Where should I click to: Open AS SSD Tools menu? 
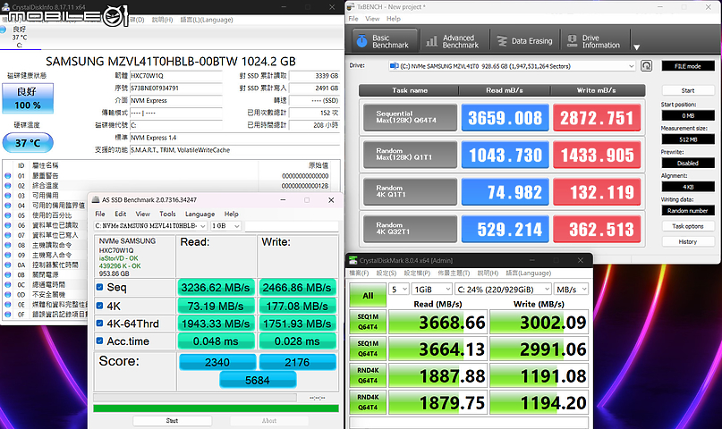coord(167,214)
